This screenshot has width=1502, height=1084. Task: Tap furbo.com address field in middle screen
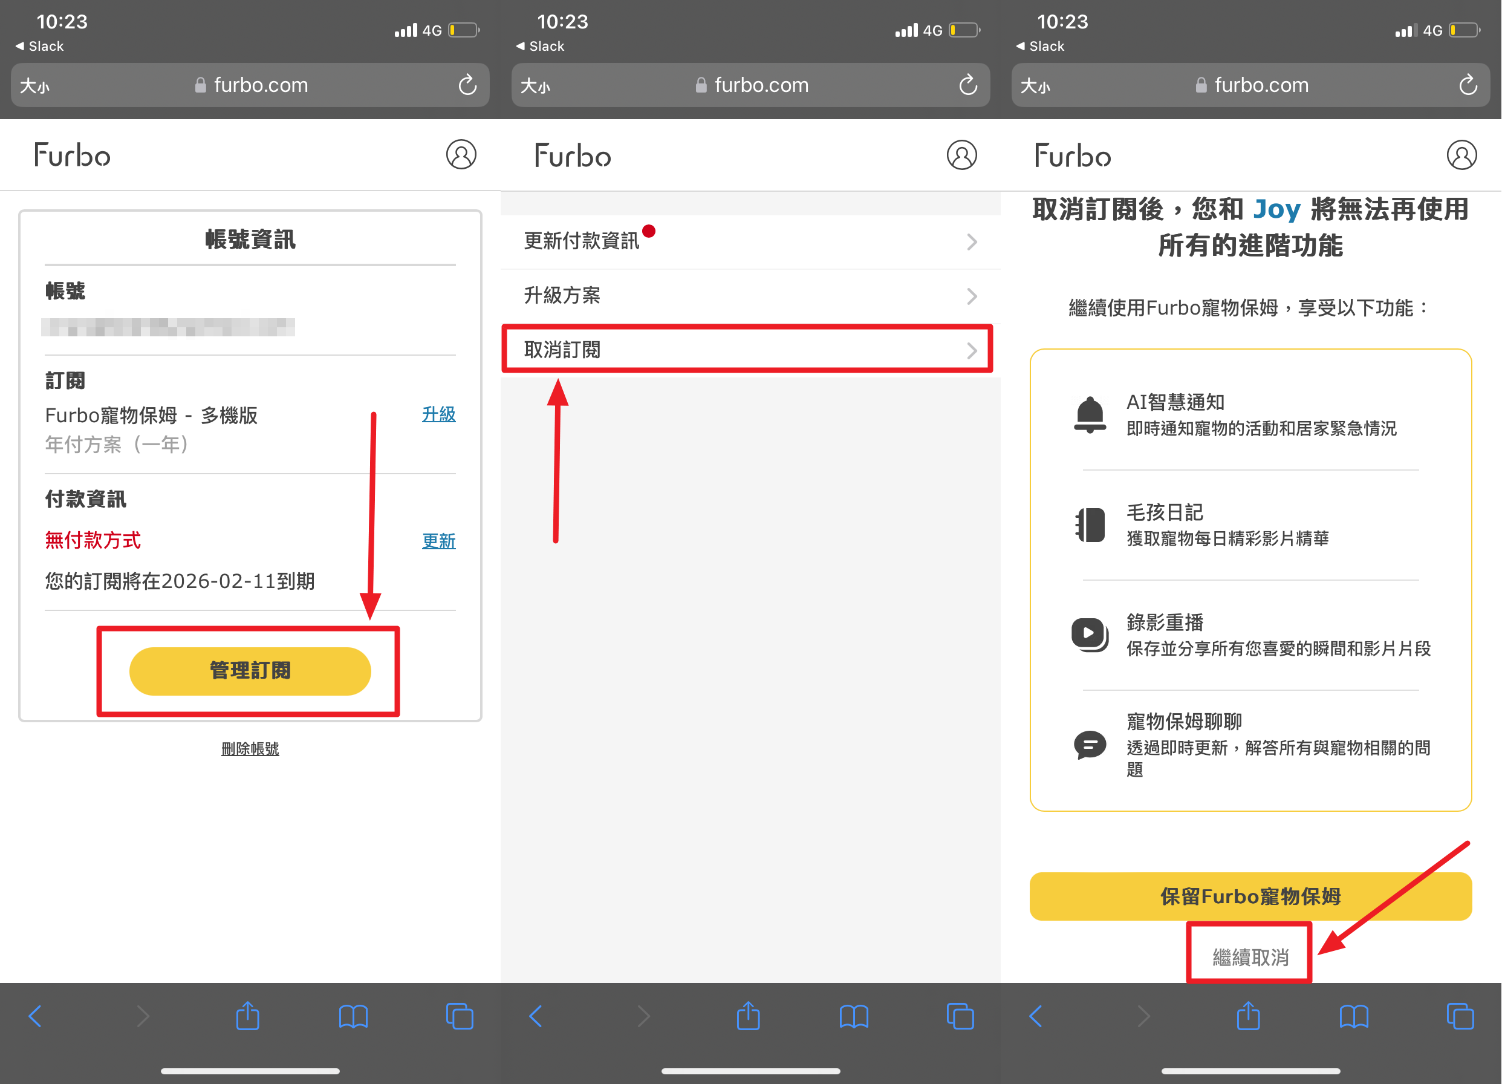751,85
